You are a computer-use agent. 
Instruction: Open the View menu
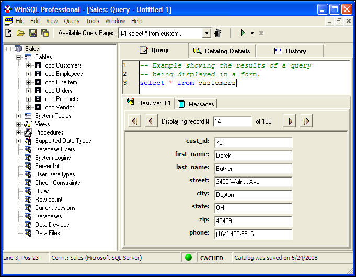(52, 21)
